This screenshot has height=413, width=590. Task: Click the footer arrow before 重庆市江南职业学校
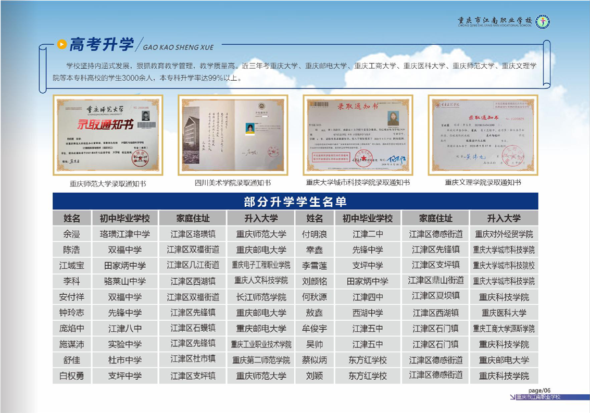pyautogui.click(x=512, y=397)
